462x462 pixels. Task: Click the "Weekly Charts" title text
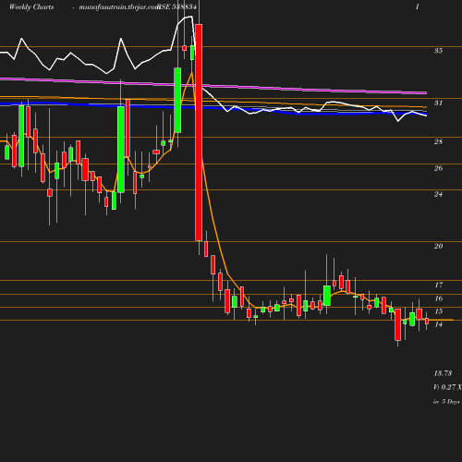[x=31, y=7]
